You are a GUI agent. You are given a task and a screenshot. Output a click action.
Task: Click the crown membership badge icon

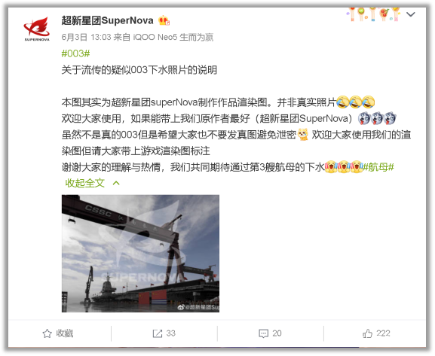[164, 21]
